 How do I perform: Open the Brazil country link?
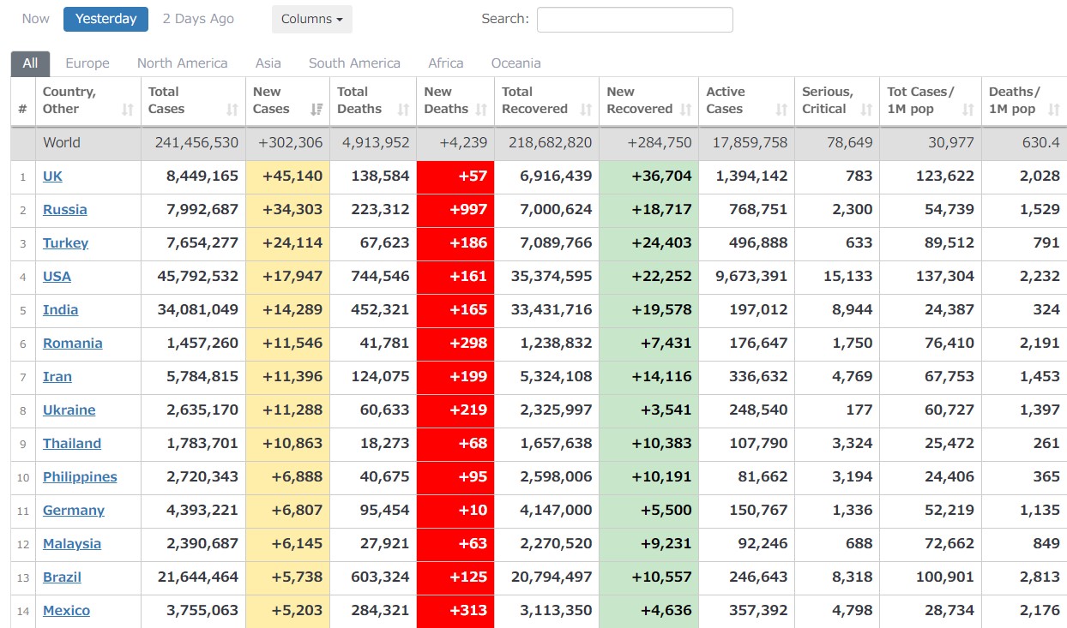pos(63,577)
